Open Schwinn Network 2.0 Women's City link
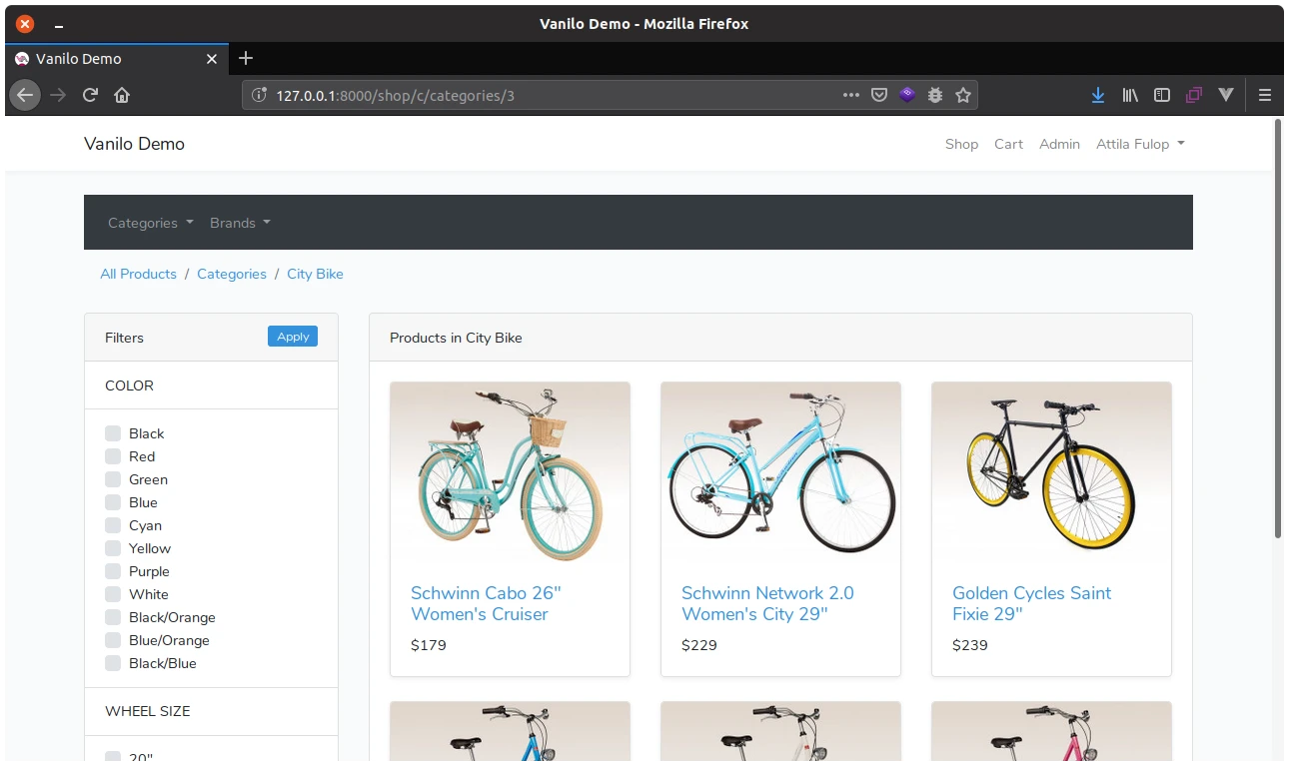The width and height of the screenshot is (1293, 770). coord(767,603)
